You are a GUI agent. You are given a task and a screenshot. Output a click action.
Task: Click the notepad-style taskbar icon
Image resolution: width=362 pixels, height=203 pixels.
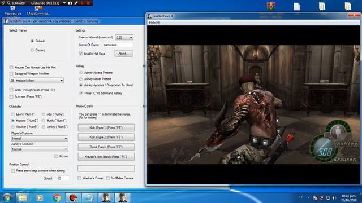[89, 198]
